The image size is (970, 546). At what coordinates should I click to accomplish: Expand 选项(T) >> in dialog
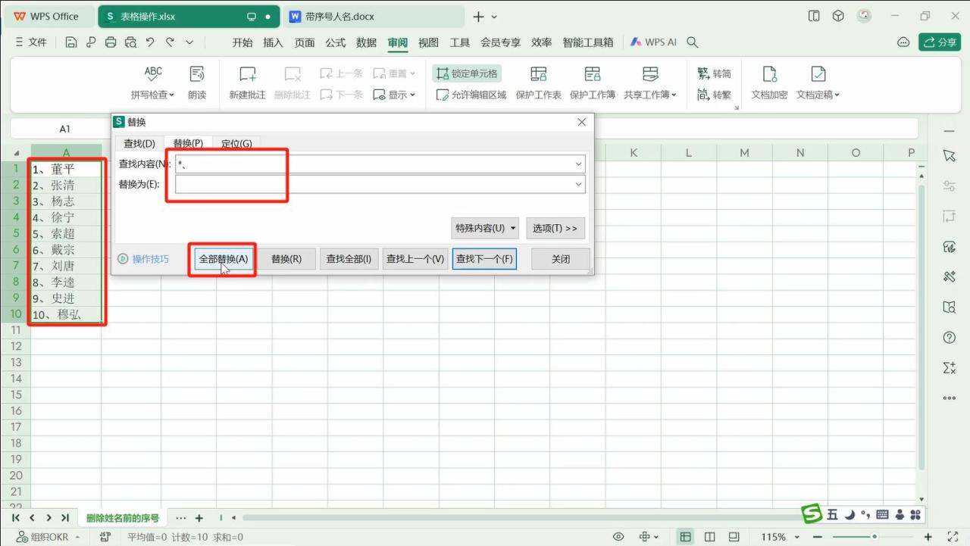(555, 228)
